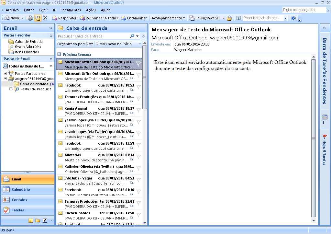Click the magnifier icon in Caixa de entrada search
The image size is (331, 234).
(132, 36)
